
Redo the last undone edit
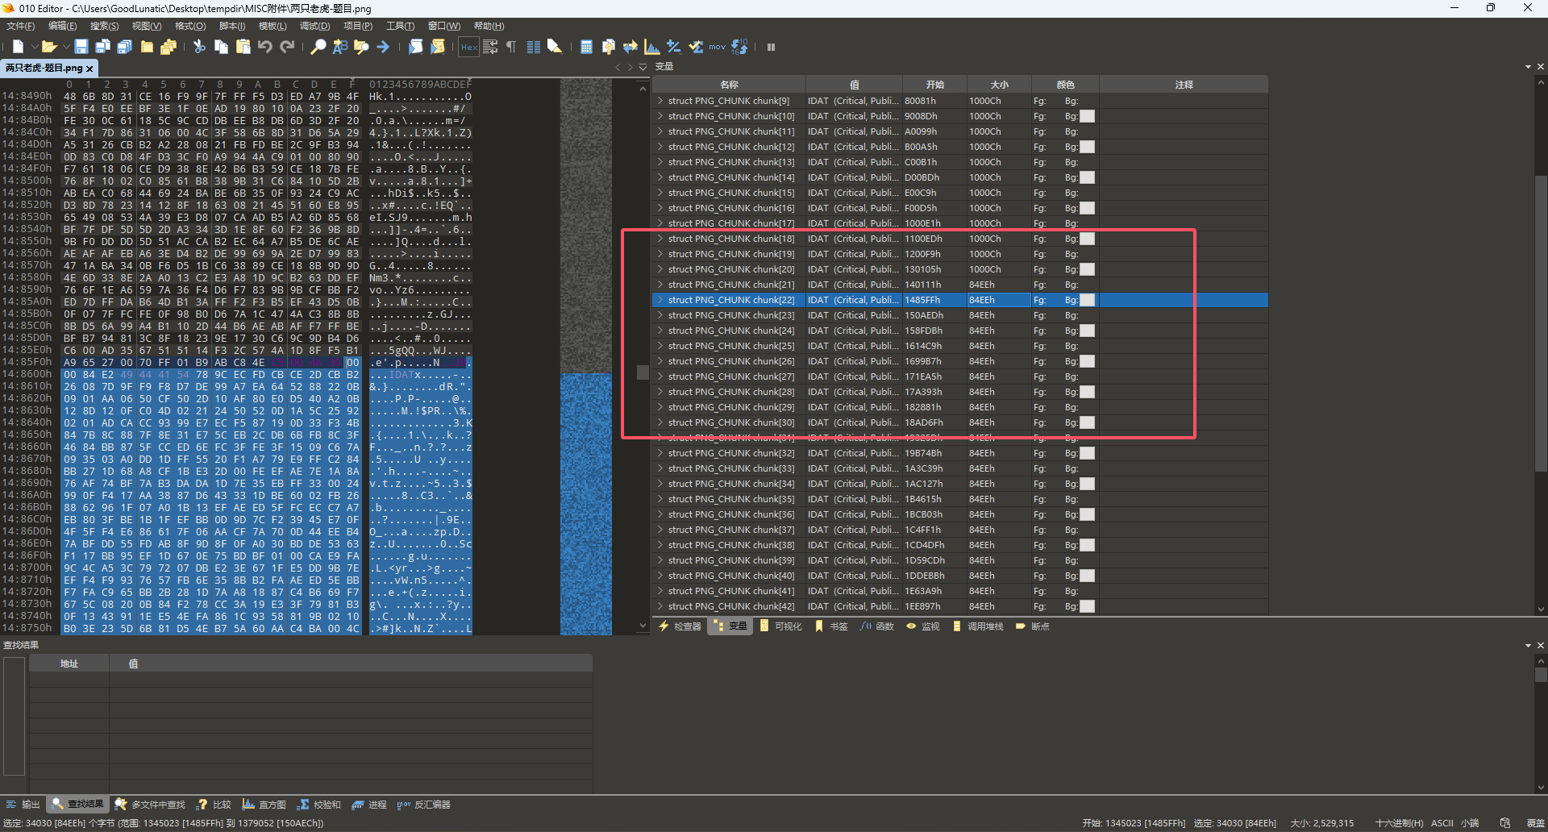tap(287, 47)
